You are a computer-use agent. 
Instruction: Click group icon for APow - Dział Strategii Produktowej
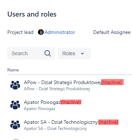(x=15, y=85)
